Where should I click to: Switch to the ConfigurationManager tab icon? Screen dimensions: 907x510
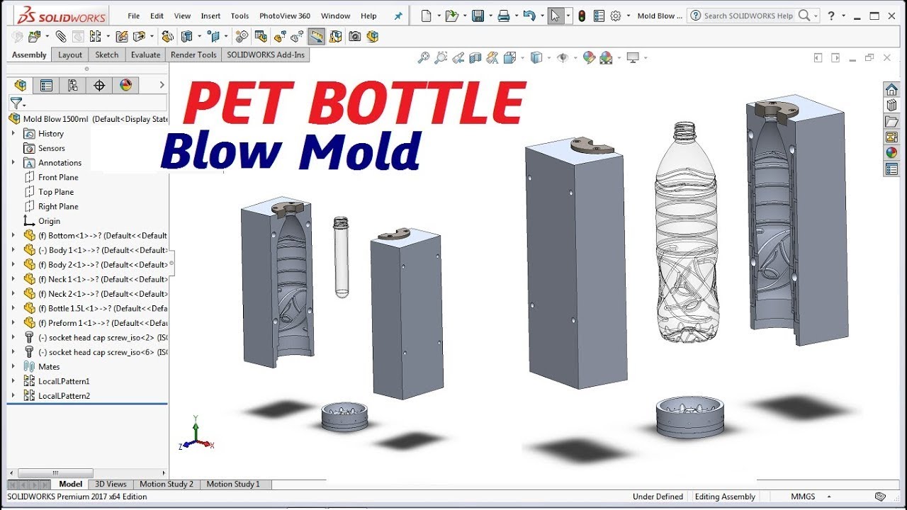coord(72,86)
